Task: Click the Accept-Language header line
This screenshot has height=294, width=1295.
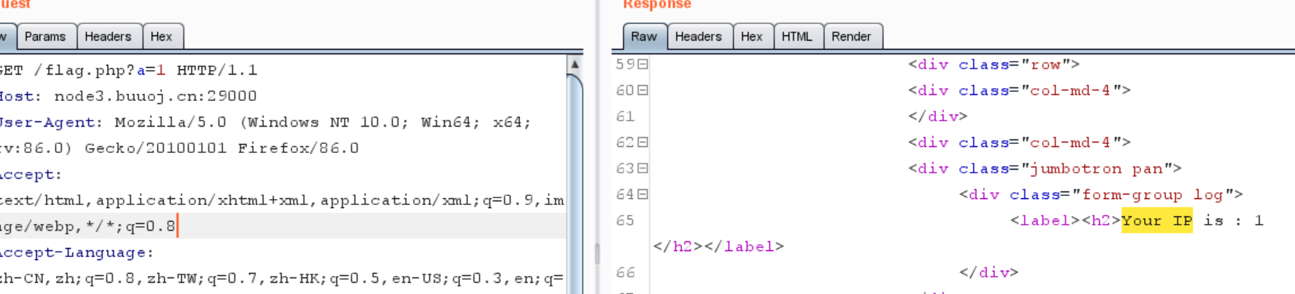Action: coord(77,253)
